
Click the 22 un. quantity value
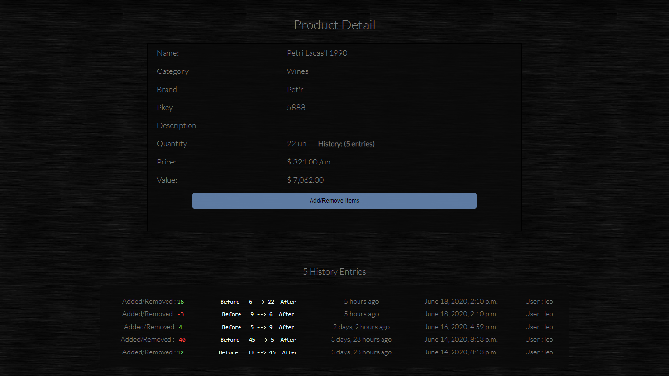coord(297,143)
